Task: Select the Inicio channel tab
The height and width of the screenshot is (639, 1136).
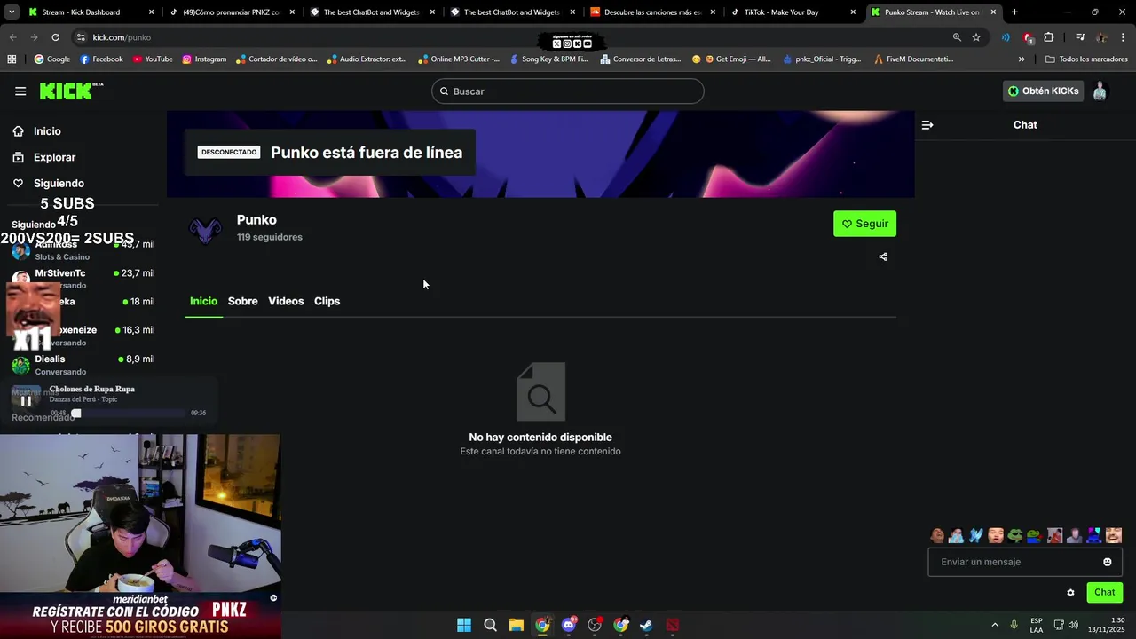Action: coord(203,301)
